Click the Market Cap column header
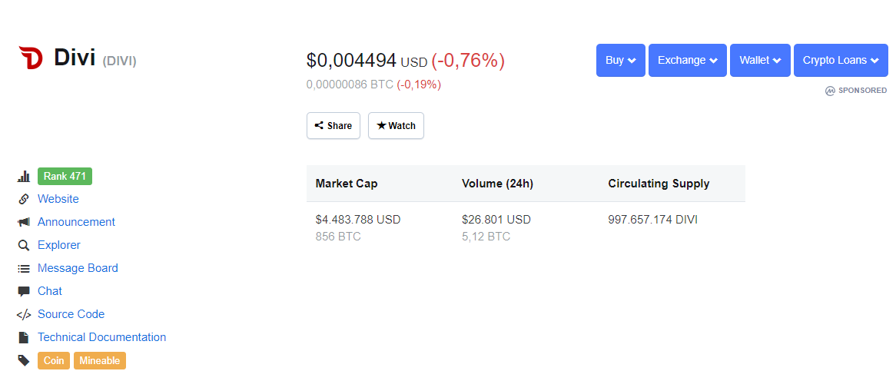 [x=347, y=184]
